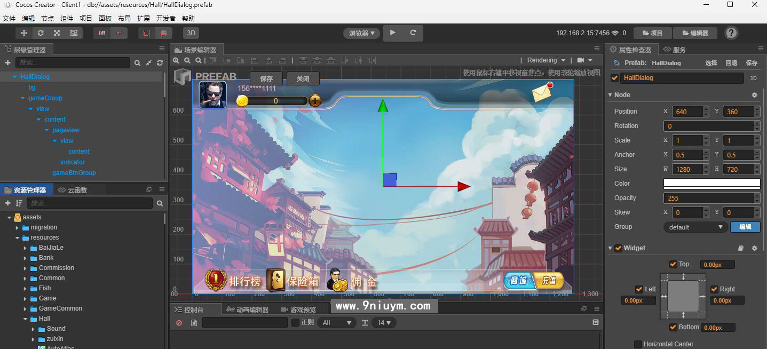767x349 pixels.
Task: Click the white Color swatch
Action: click(711, 184)
